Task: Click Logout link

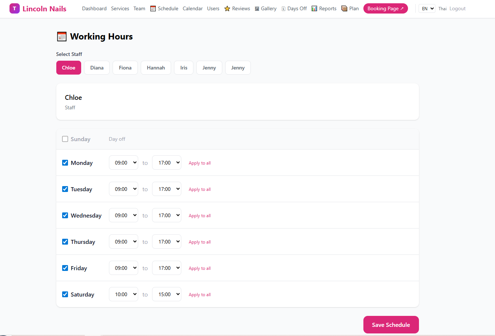Action: click(457, 8)
